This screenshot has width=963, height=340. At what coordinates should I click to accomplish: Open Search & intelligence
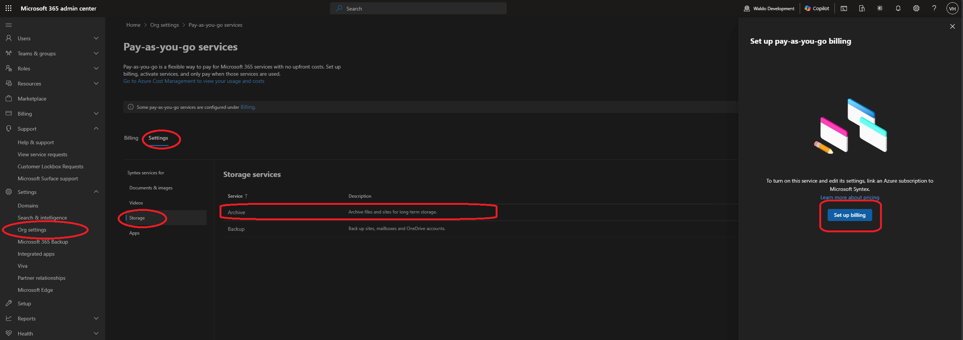click(42, 218)
